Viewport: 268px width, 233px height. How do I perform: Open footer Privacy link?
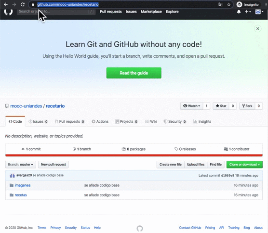coord(55,228)
